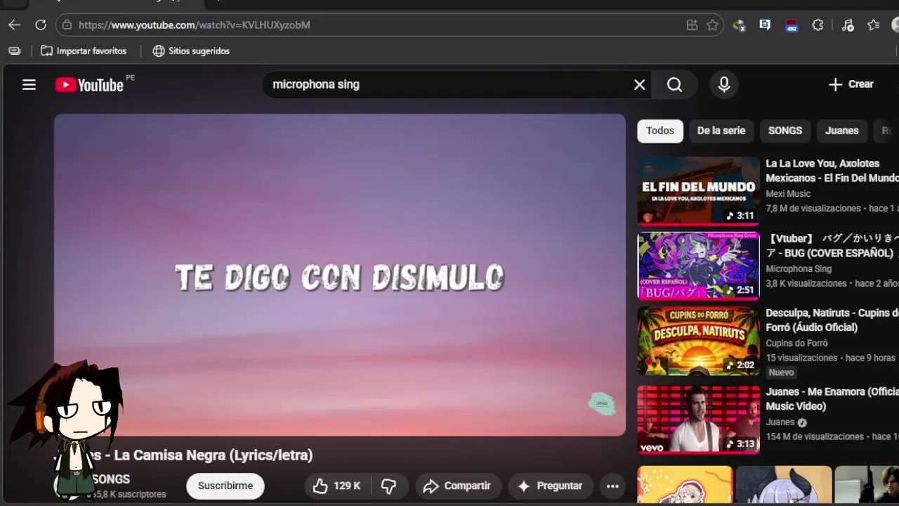This screenshot has width=899, height=506.
Task: Click the video player showing TE DIGO CON DISIMULO
Action: point(340,275)
